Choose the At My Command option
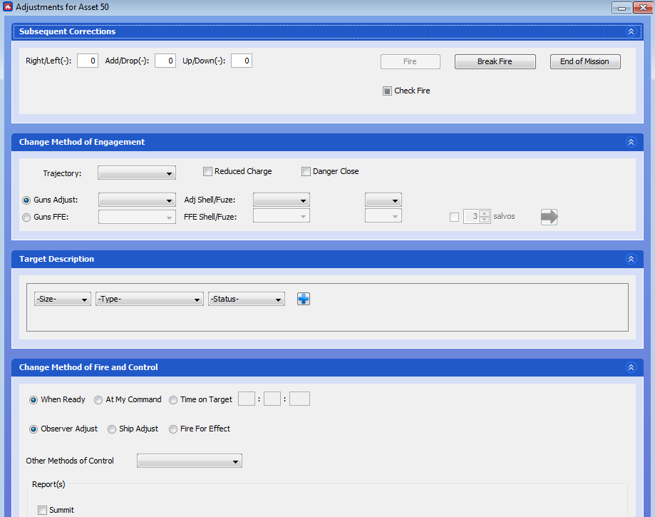 [98, 400]
